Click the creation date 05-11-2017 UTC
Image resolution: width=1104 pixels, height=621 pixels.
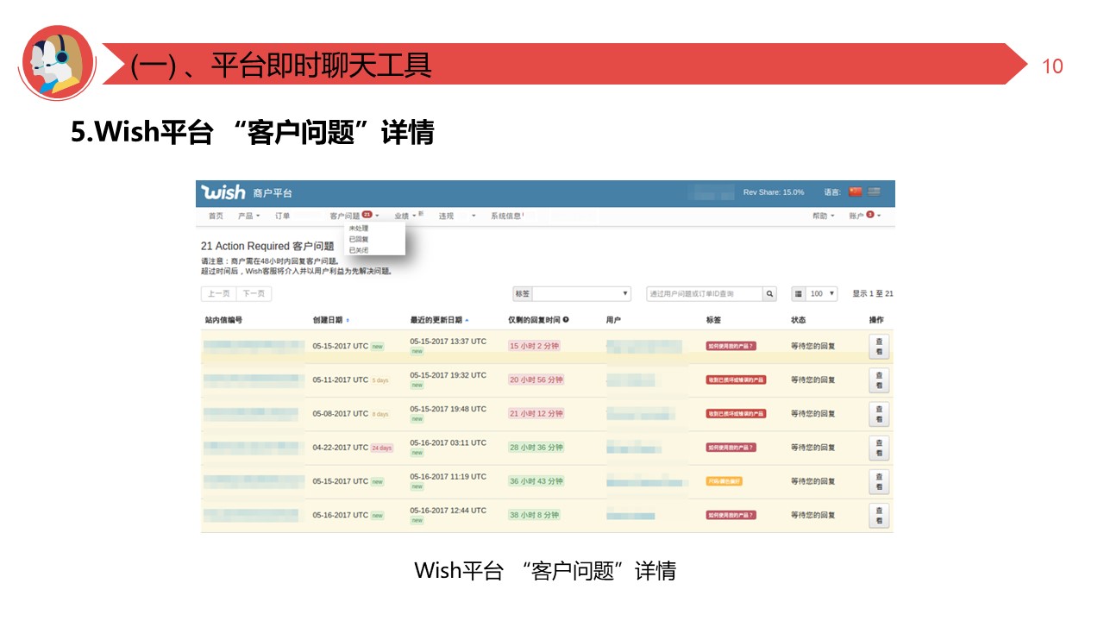[341, 379]
